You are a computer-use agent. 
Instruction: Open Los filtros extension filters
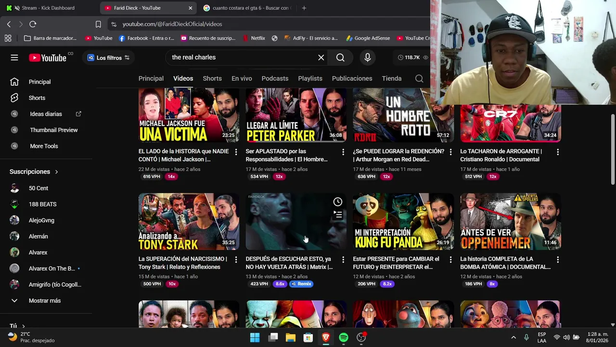pos(108,58)
